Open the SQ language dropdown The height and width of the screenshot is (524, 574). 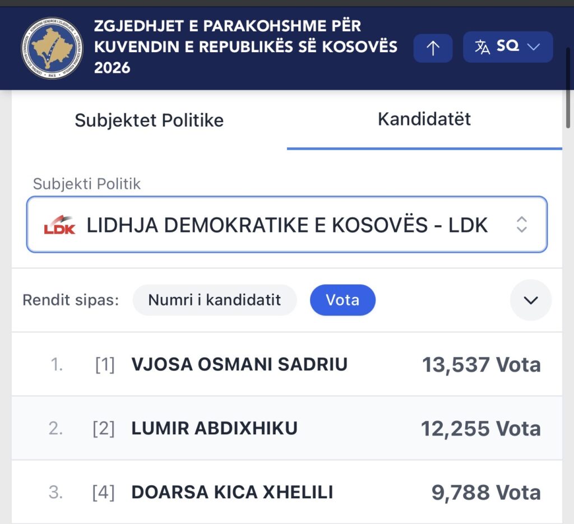(508, 47)
